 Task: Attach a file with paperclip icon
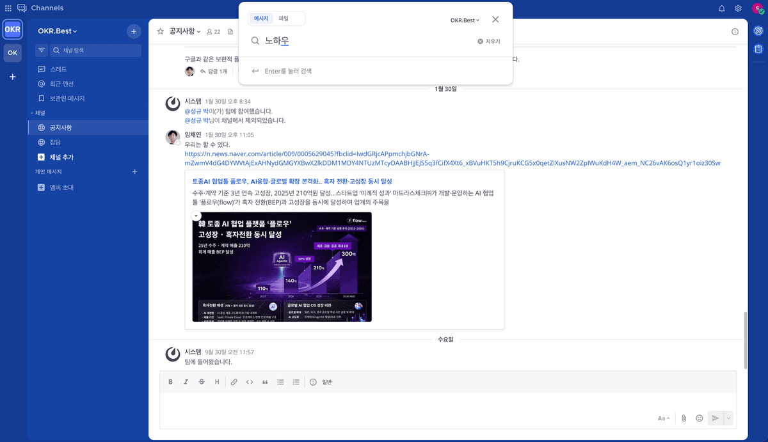tap(684, 418)
